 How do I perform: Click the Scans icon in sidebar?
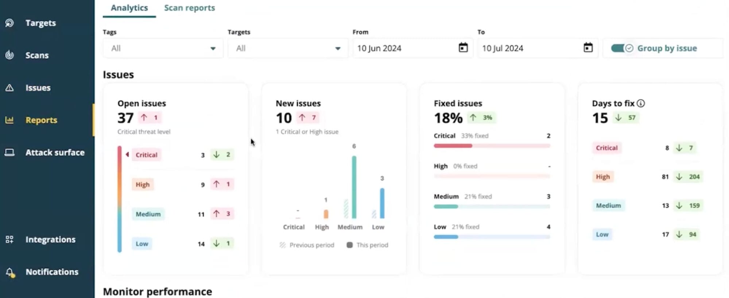click(x=9, y=55)
